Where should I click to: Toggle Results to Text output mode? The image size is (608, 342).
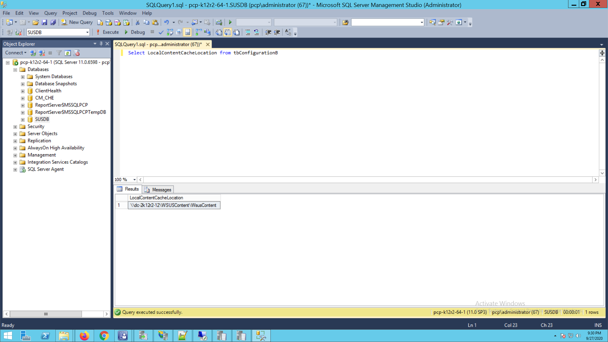[219, 32]
